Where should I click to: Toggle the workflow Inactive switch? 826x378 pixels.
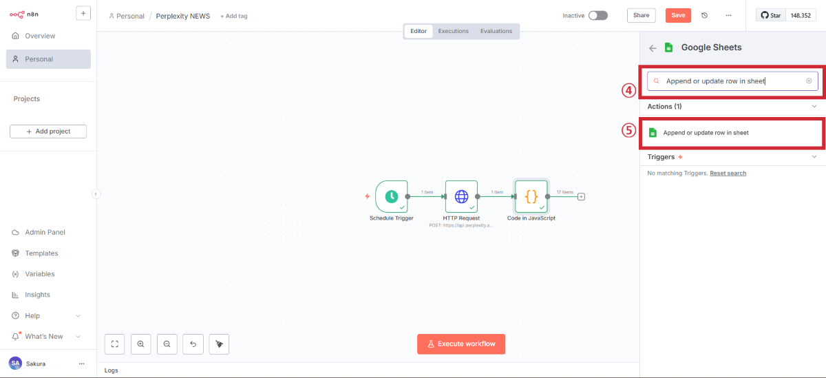[x=597, y=15]
